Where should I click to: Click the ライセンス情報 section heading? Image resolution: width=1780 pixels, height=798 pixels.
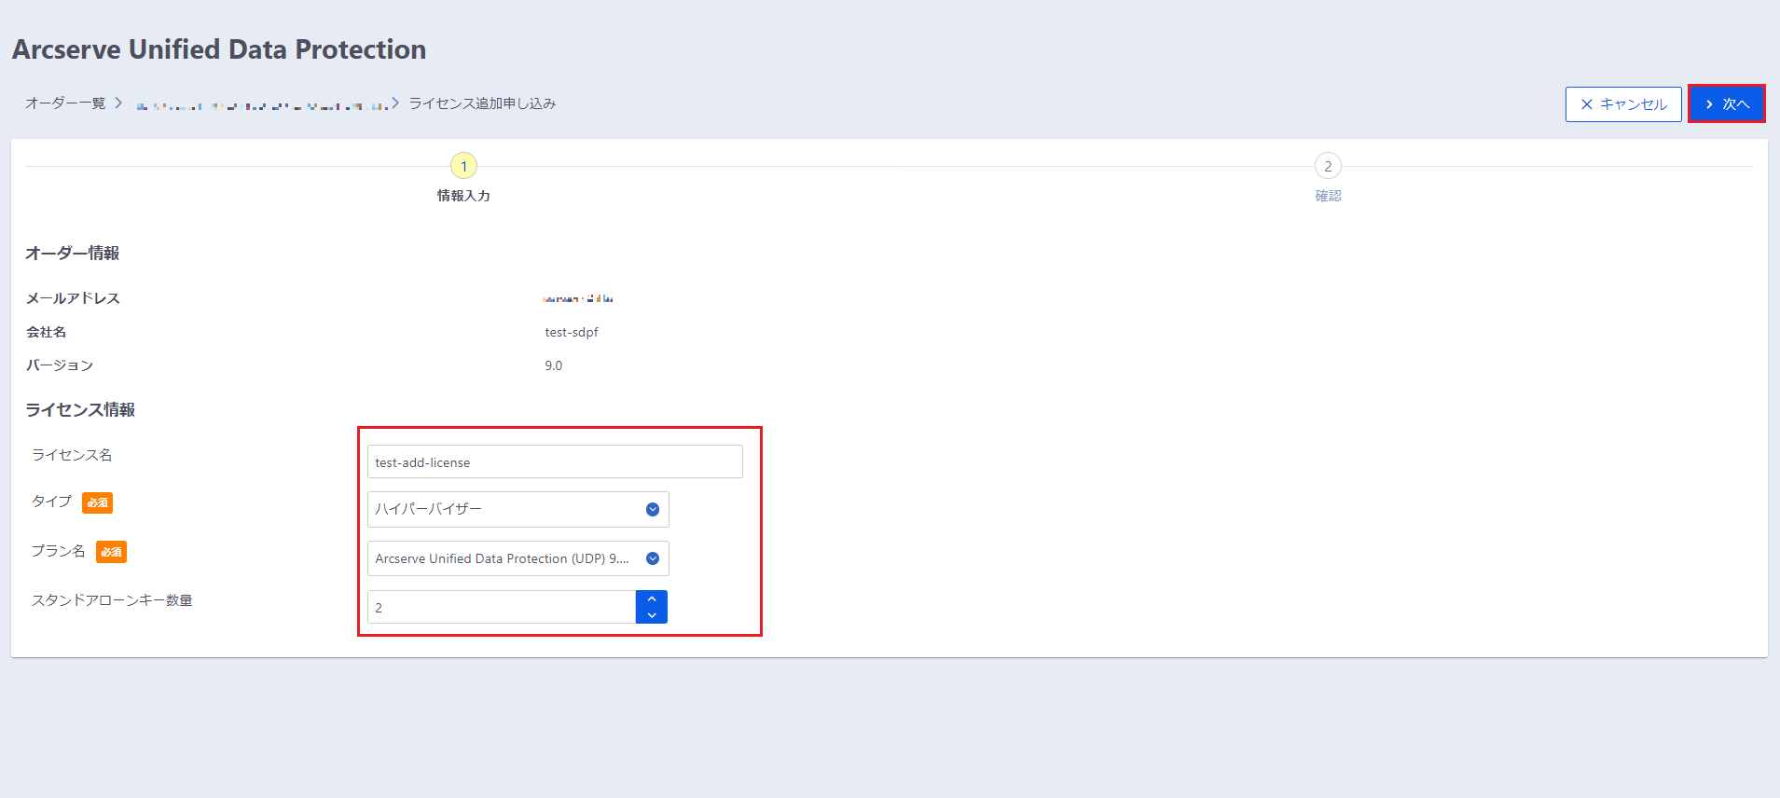(80, 410)
